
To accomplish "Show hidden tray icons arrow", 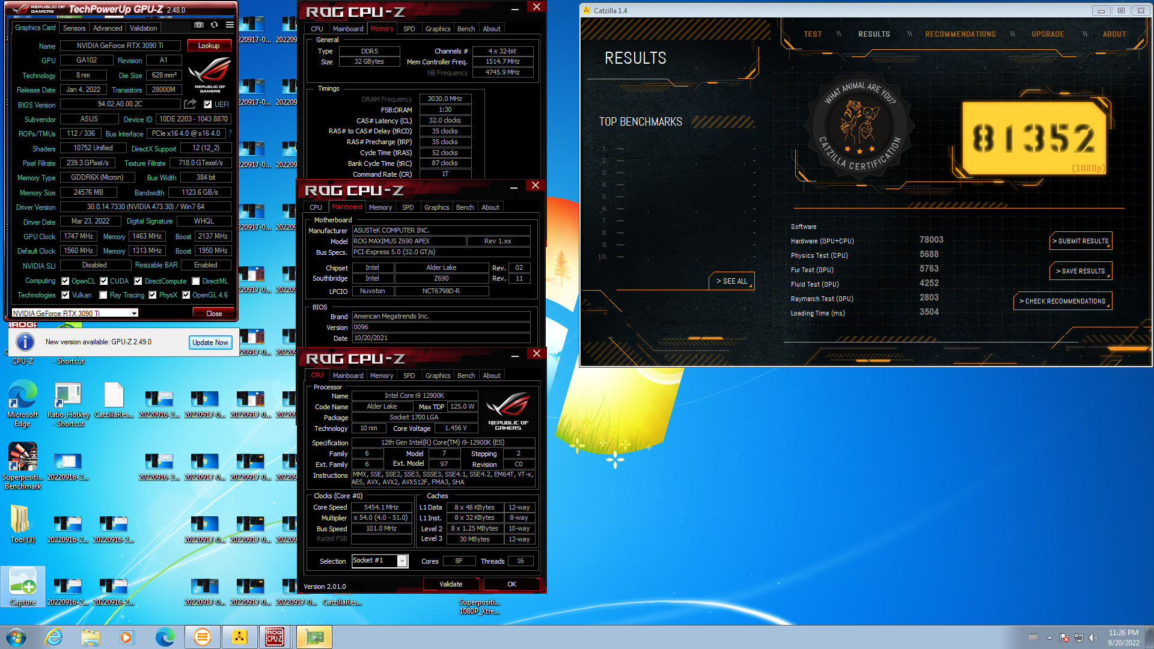I will 1049,638.
